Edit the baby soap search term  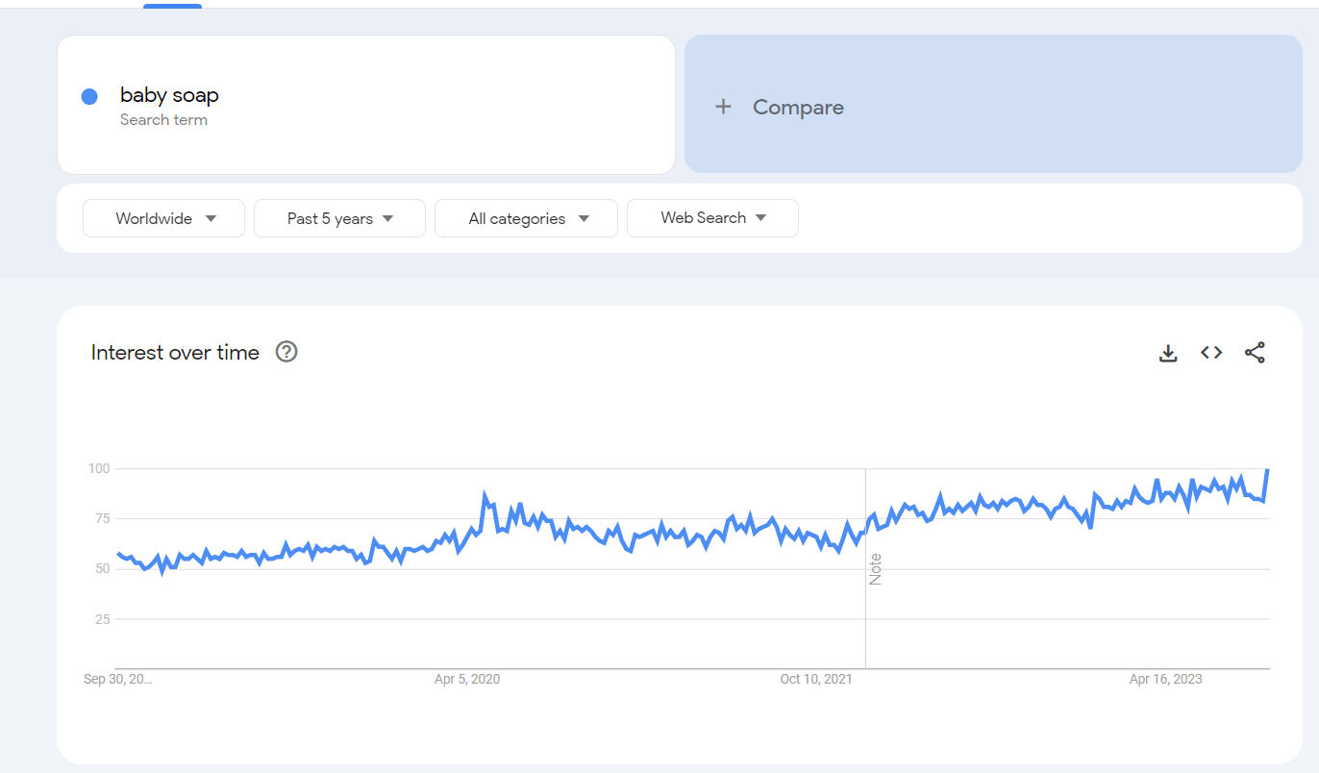click(169, 95)
